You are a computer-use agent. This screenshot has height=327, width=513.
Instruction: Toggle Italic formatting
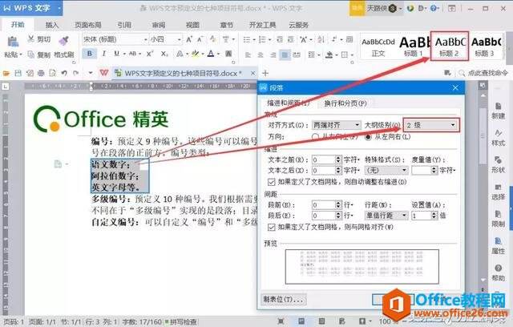pyautogui.click(x=103, y=54)
